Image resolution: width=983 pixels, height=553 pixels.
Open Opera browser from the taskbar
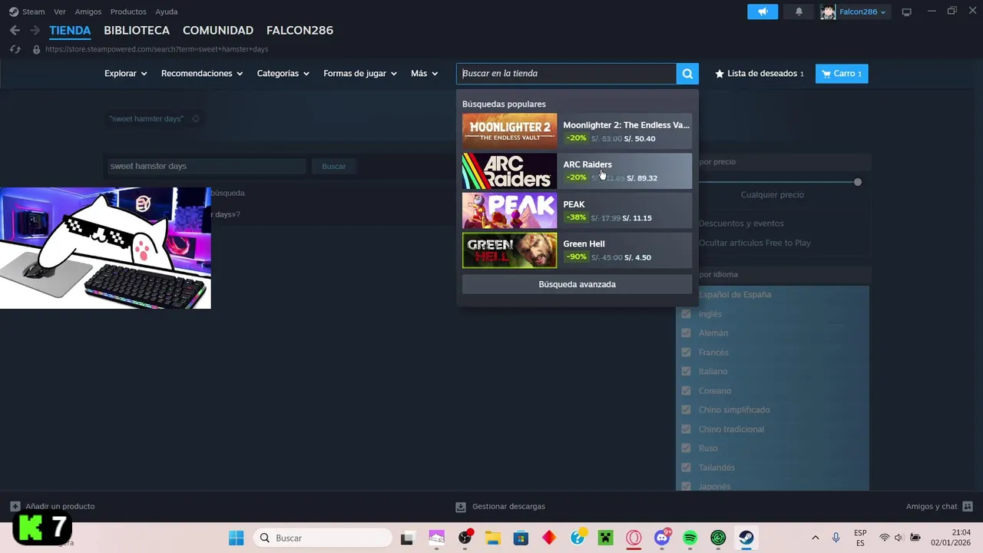634,538
